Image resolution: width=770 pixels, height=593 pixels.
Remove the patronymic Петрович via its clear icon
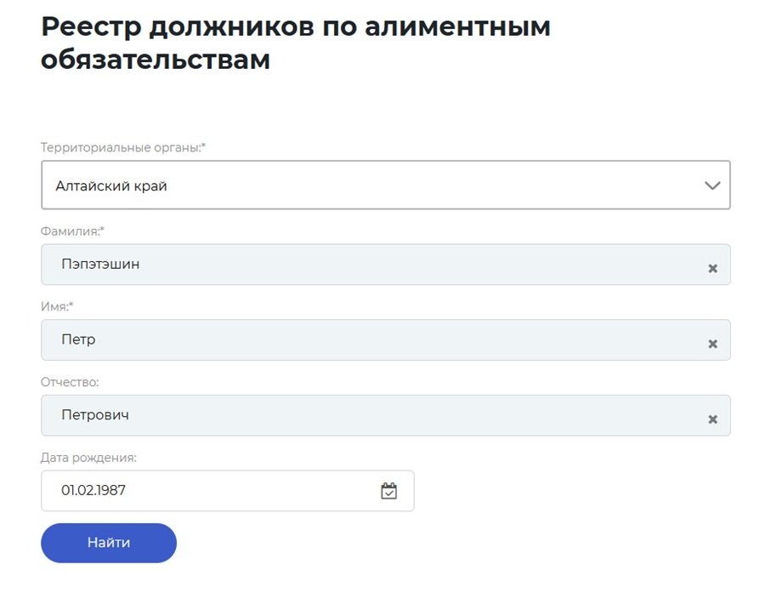tap(712, 416)
